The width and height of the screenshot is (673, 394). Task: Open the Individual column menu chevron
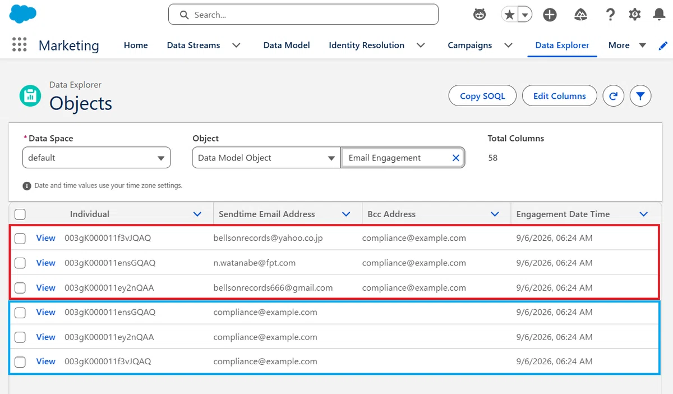[x=197, y=214]
